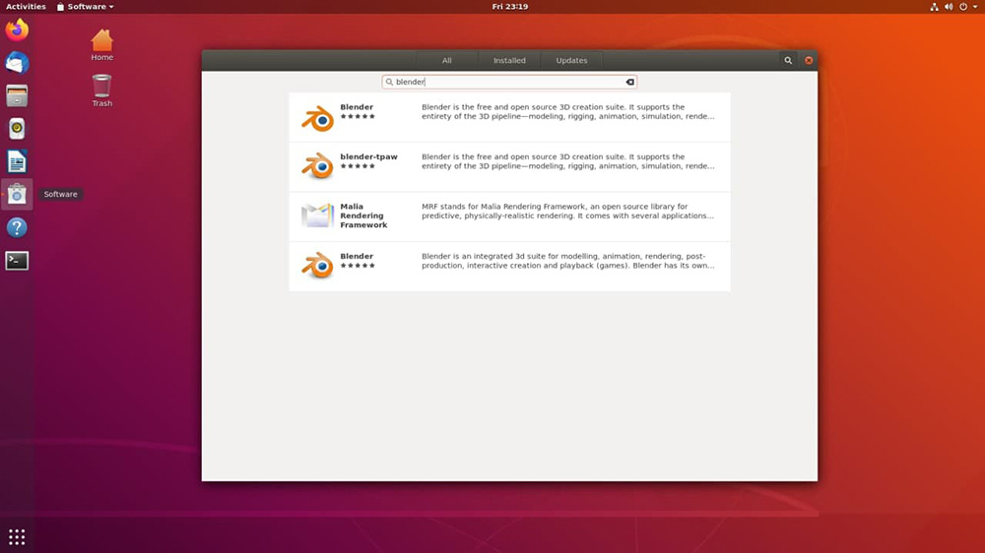
Task: Switch to the Installed tab
Action: 509,60
